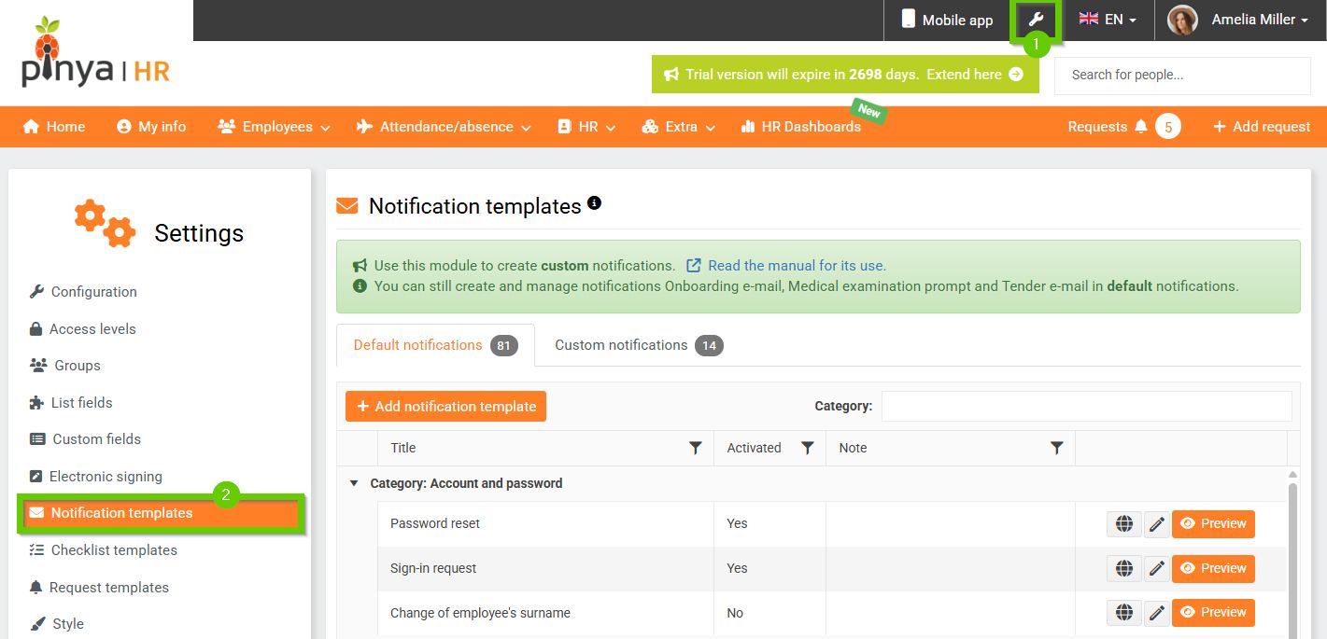Click Add notification template button
The image size is (1327, 639).
point(445,407)
